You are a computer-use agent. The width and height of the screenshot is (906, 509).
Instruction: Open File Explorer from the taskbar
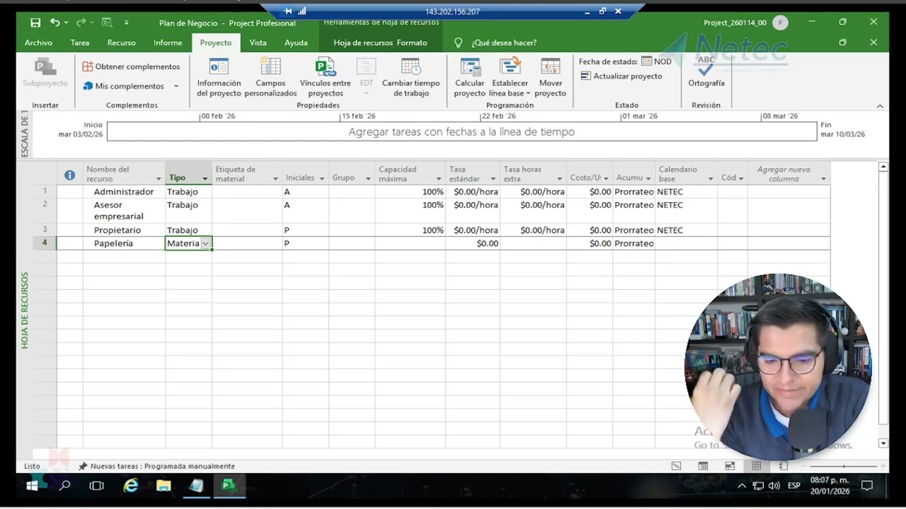[x=164, y=486]
